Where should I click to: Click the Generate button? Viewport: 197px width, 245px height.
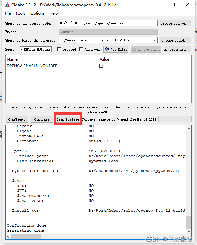coord(42,120)
